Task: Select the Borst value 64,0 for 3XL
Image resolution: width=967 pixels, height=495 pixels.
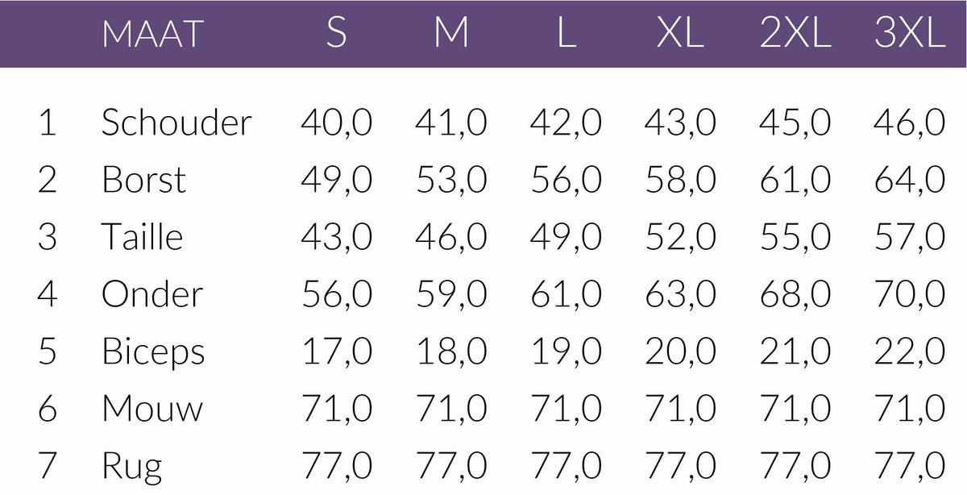Action: 909,180
